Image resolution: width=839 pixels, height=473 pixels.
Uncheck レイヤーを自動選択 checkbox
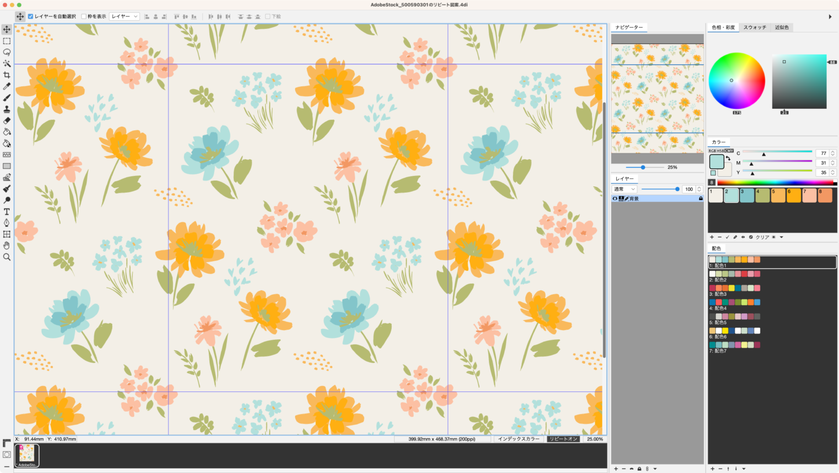[x=31, y=16]
